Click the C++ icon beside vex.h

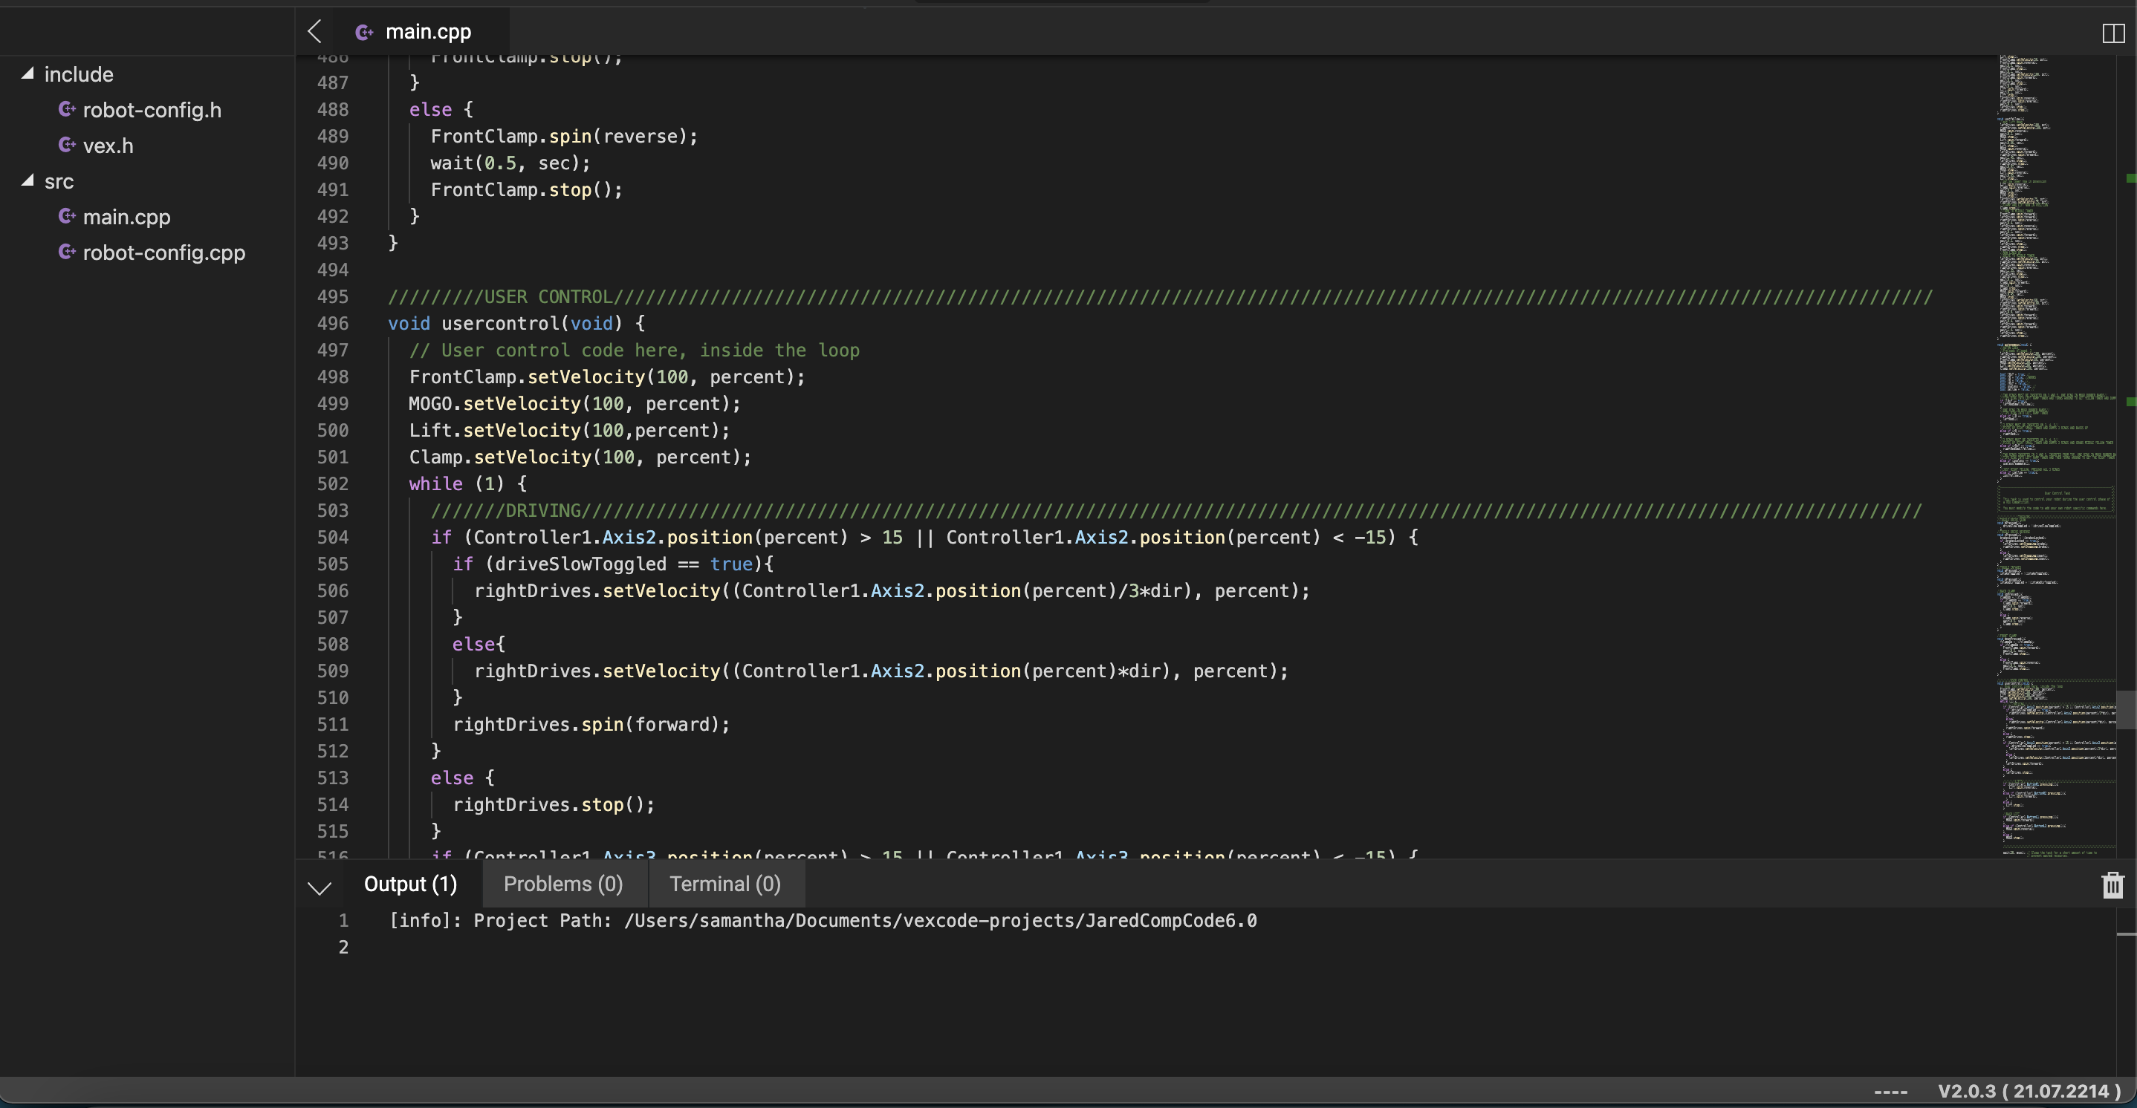67,144
